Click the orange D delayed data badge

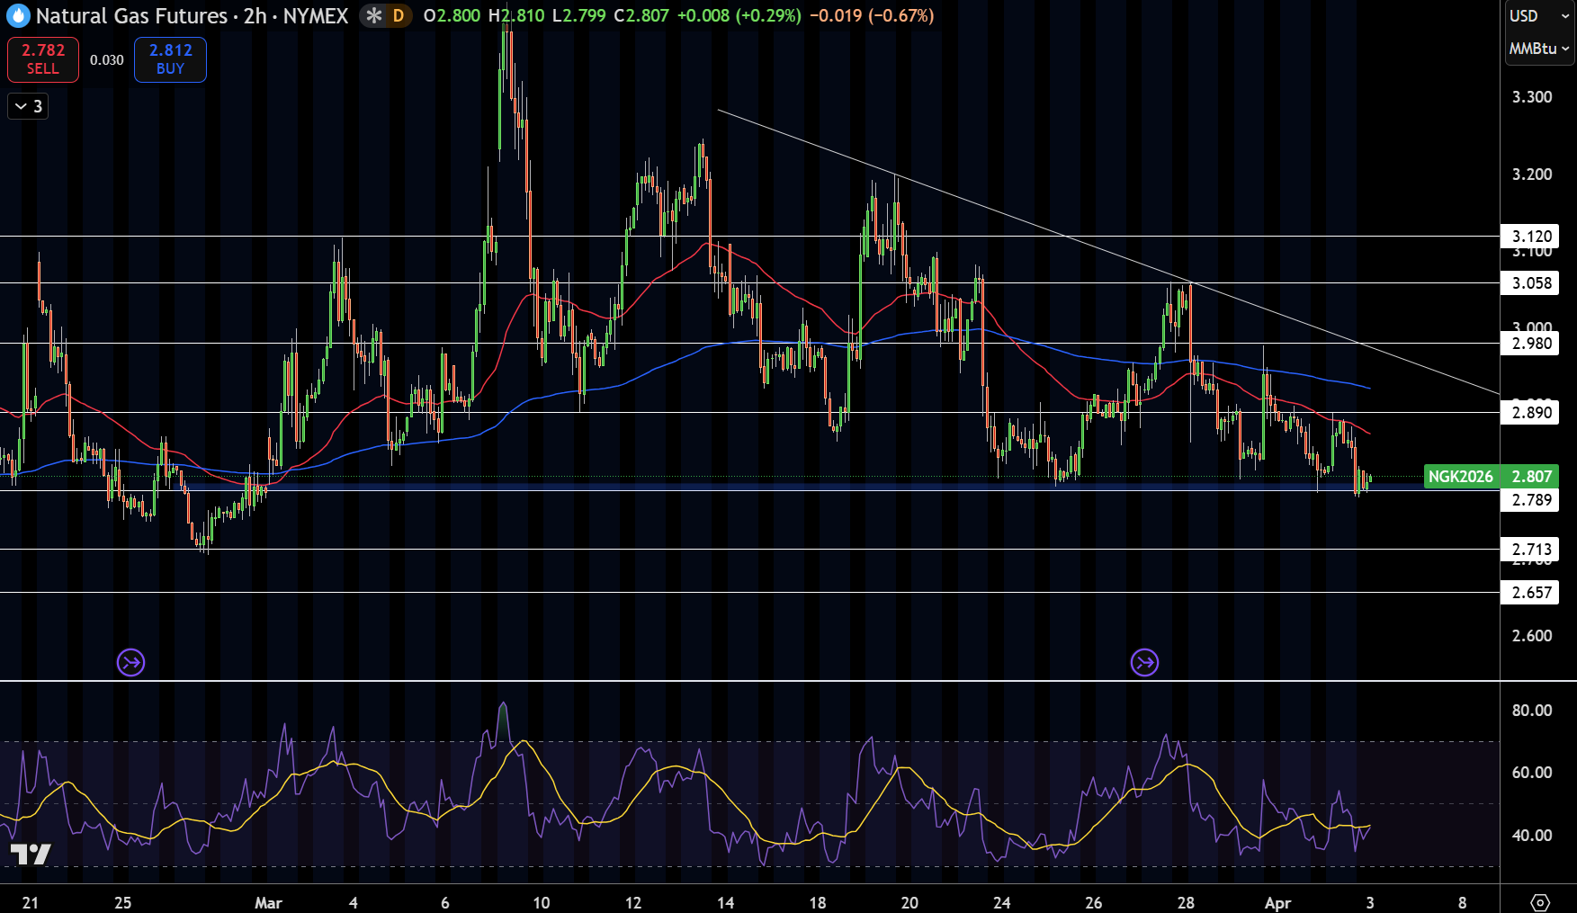point(399,16)
